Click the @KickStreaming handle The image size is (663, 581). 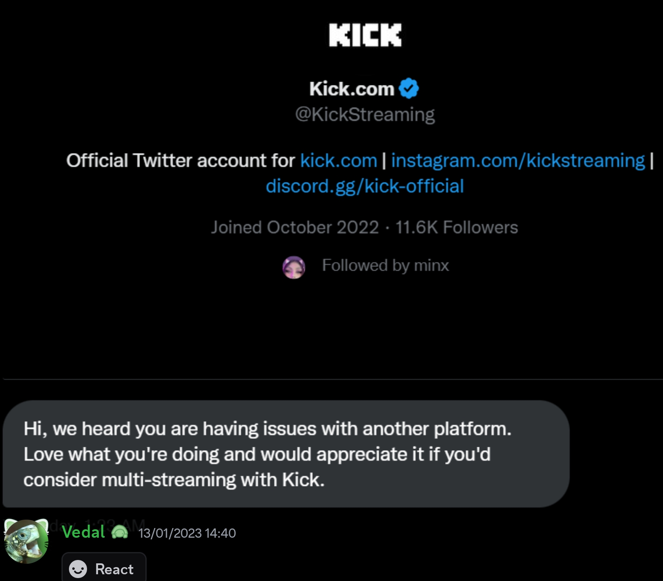[x=365, y=114]
